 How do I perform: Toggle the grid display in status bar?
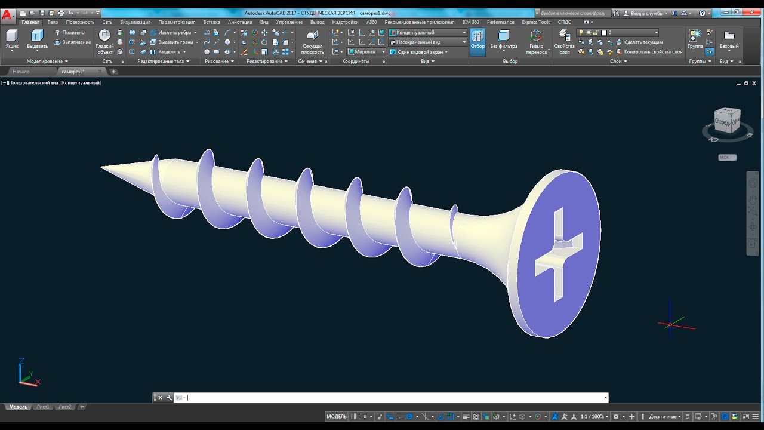(x=354, y=416)
